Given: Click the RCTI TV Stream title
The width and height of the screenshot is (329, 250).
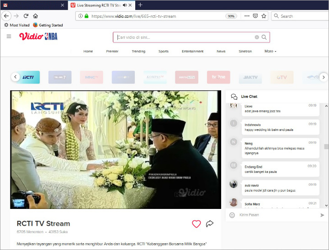Looking at the screenshot, I should pos(43,224).
